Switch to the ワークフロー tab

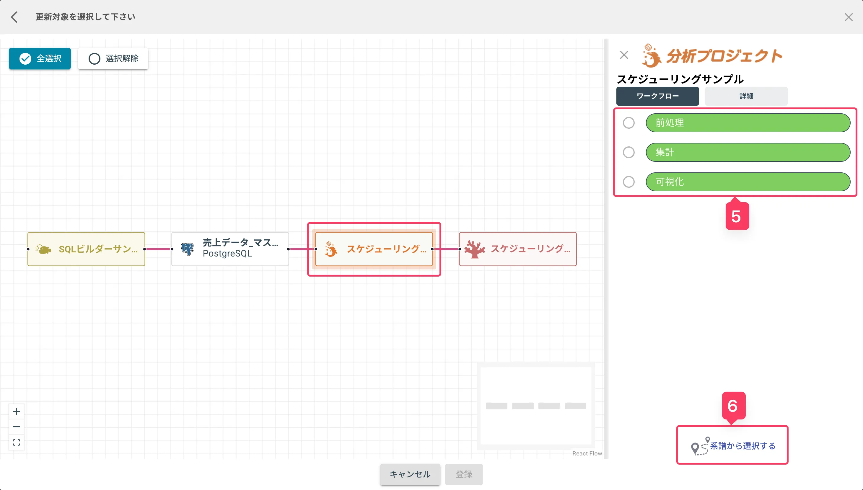tap(657, 96)
